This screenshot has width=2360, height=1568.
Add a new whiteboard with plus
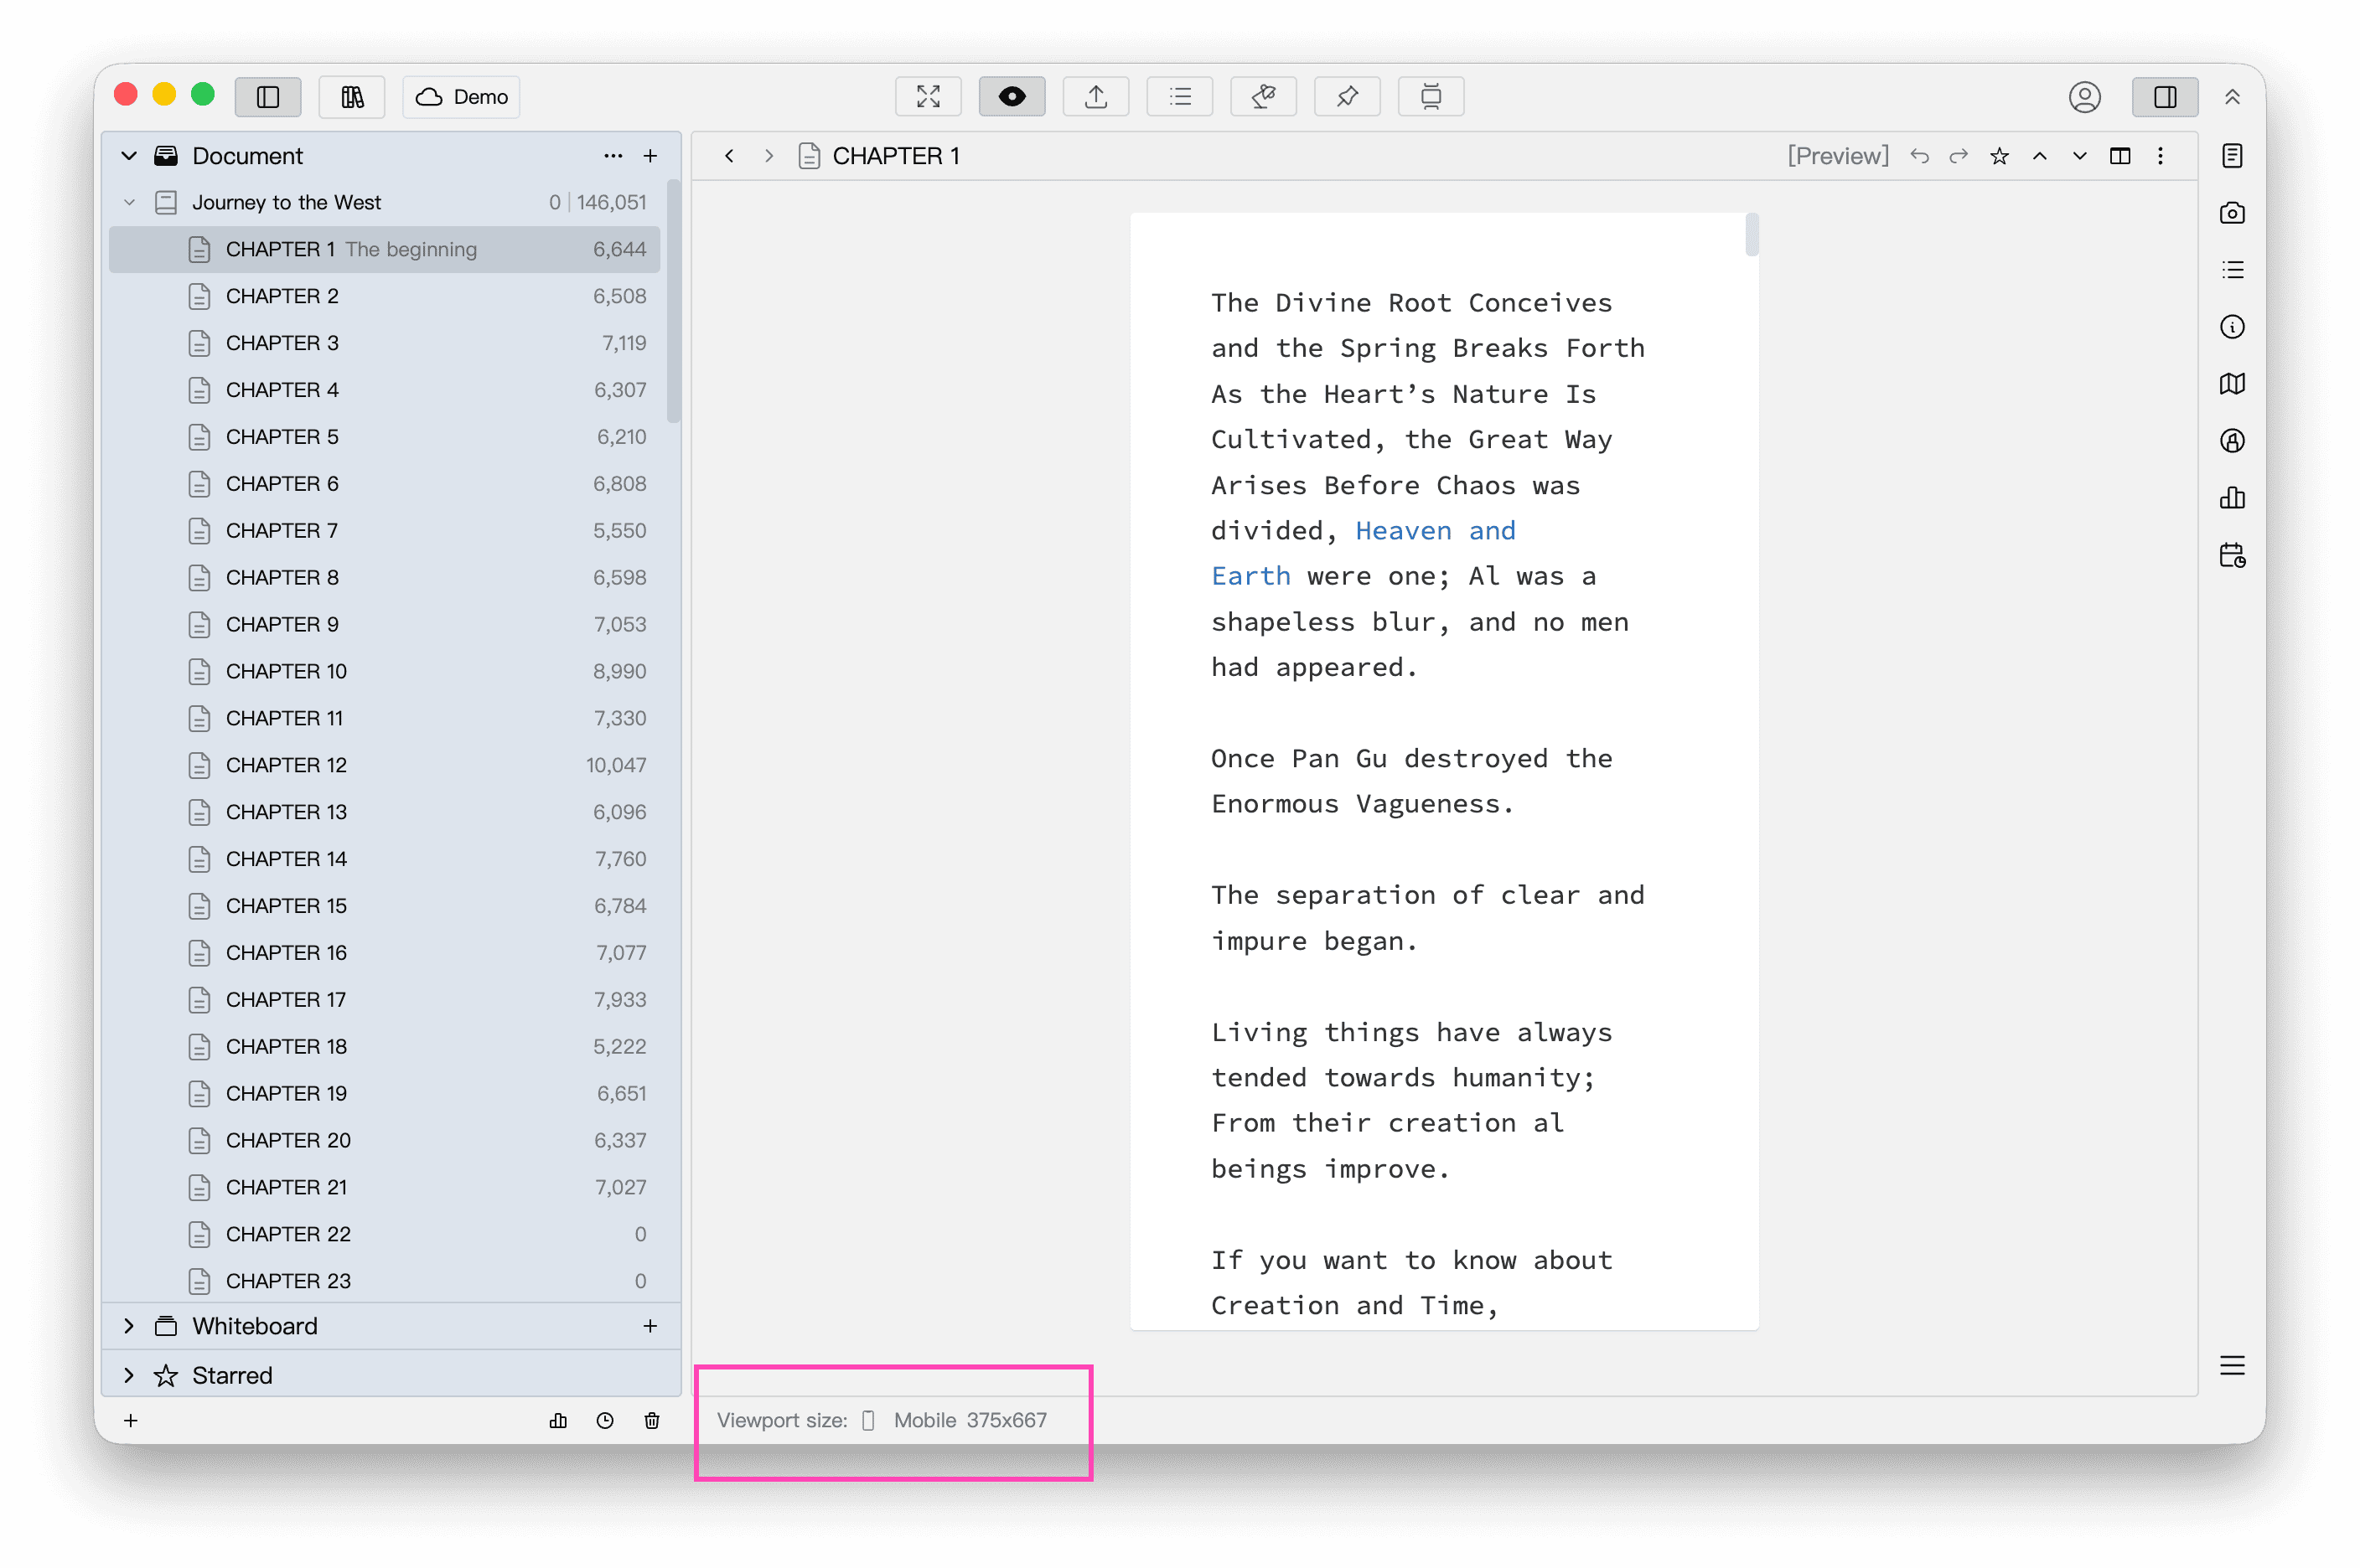[x=650, y=1326]
